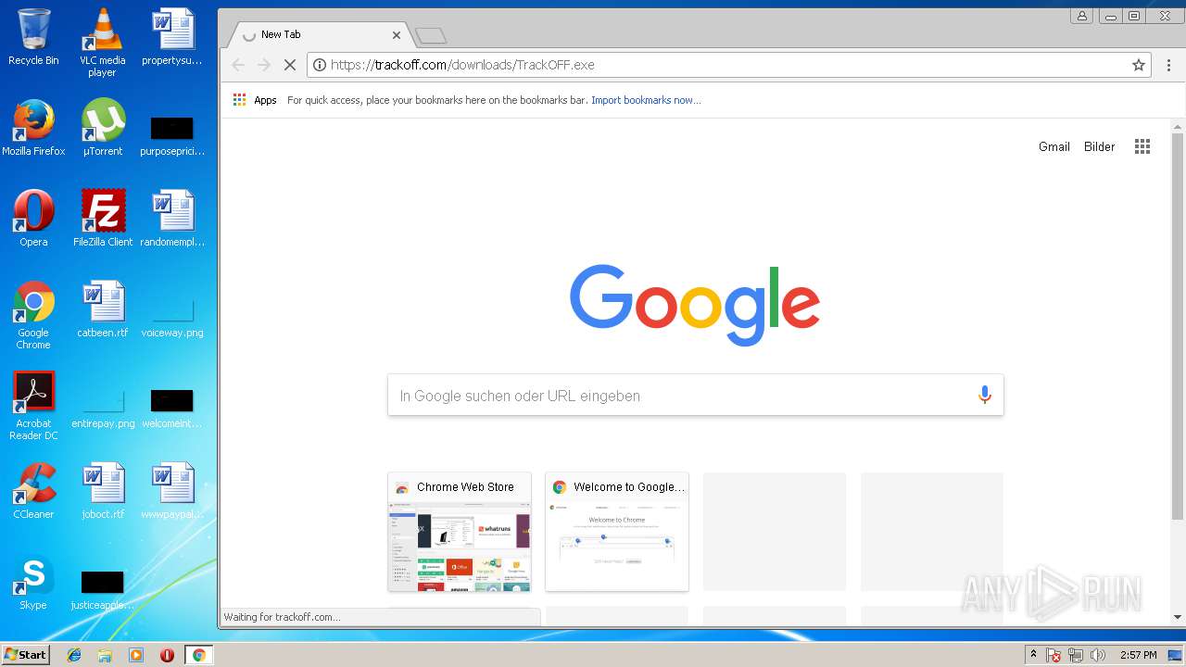
Task: Open Windows Media Player from taskbar
Action: [136, 655]
